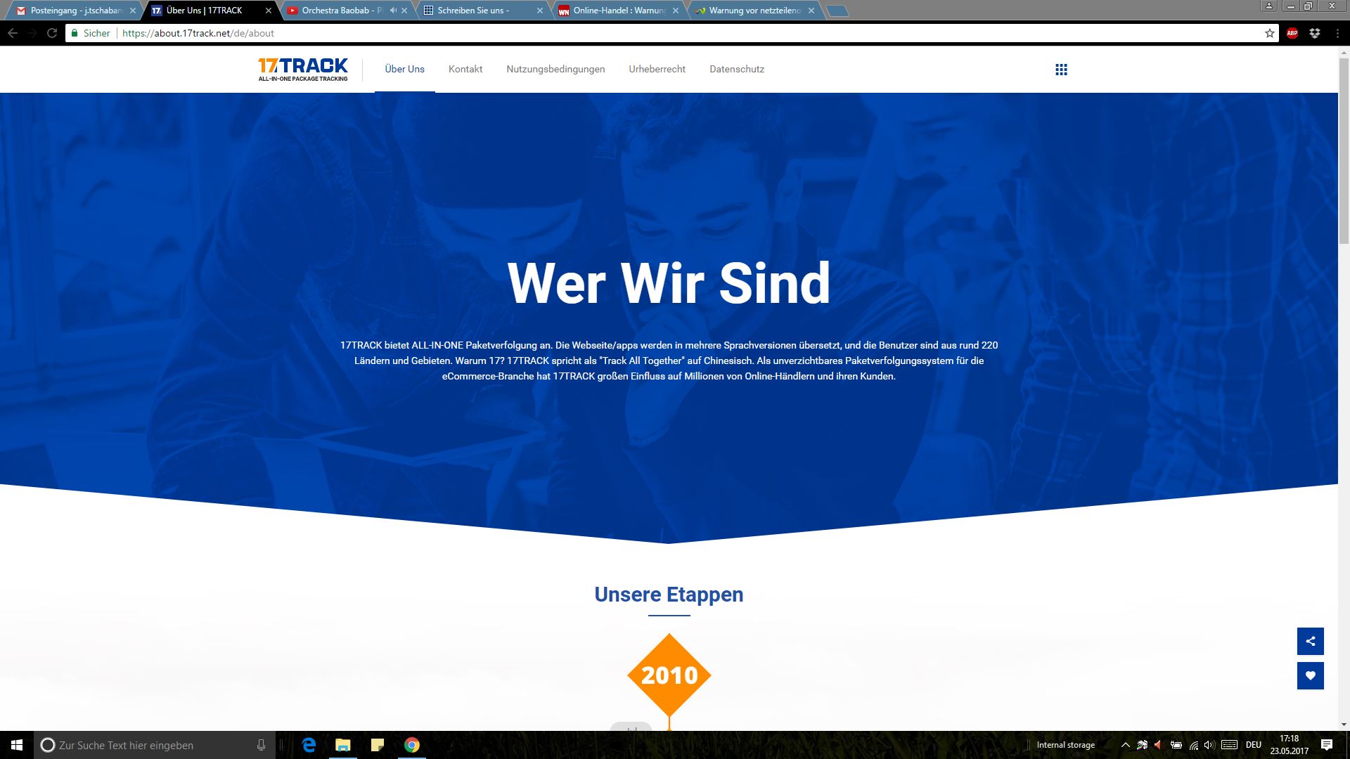Click the Wer Wir Sind heading

[669, 283]
